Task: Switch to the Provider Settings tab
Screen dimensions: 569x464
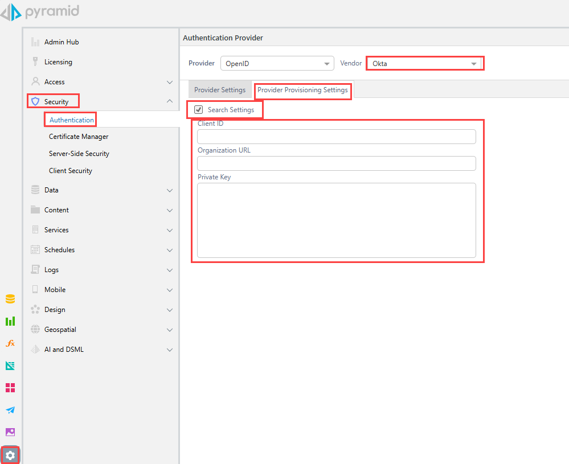Action: [x=220, y=89]
